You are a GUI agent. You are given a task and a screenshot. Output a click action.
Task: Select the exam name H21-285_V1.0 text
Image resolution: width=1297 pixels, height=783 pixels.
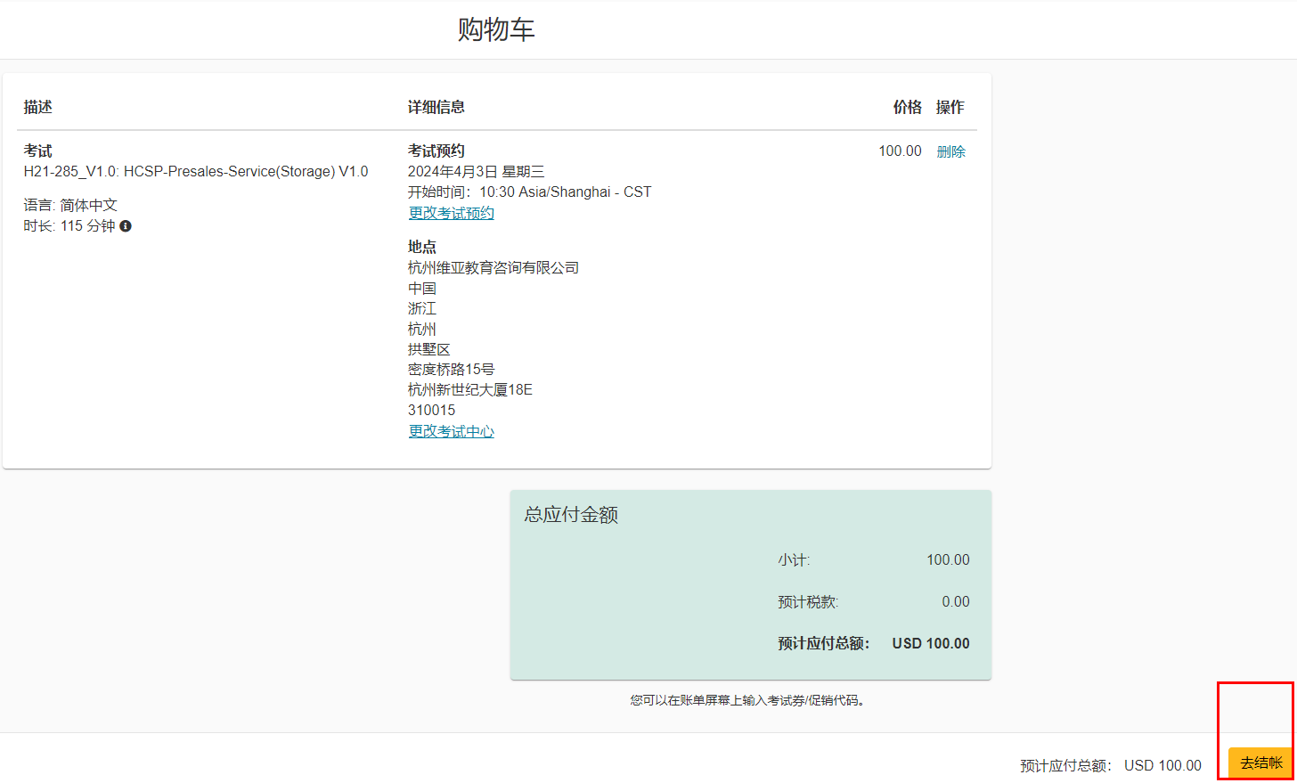[x=196, y=171]
